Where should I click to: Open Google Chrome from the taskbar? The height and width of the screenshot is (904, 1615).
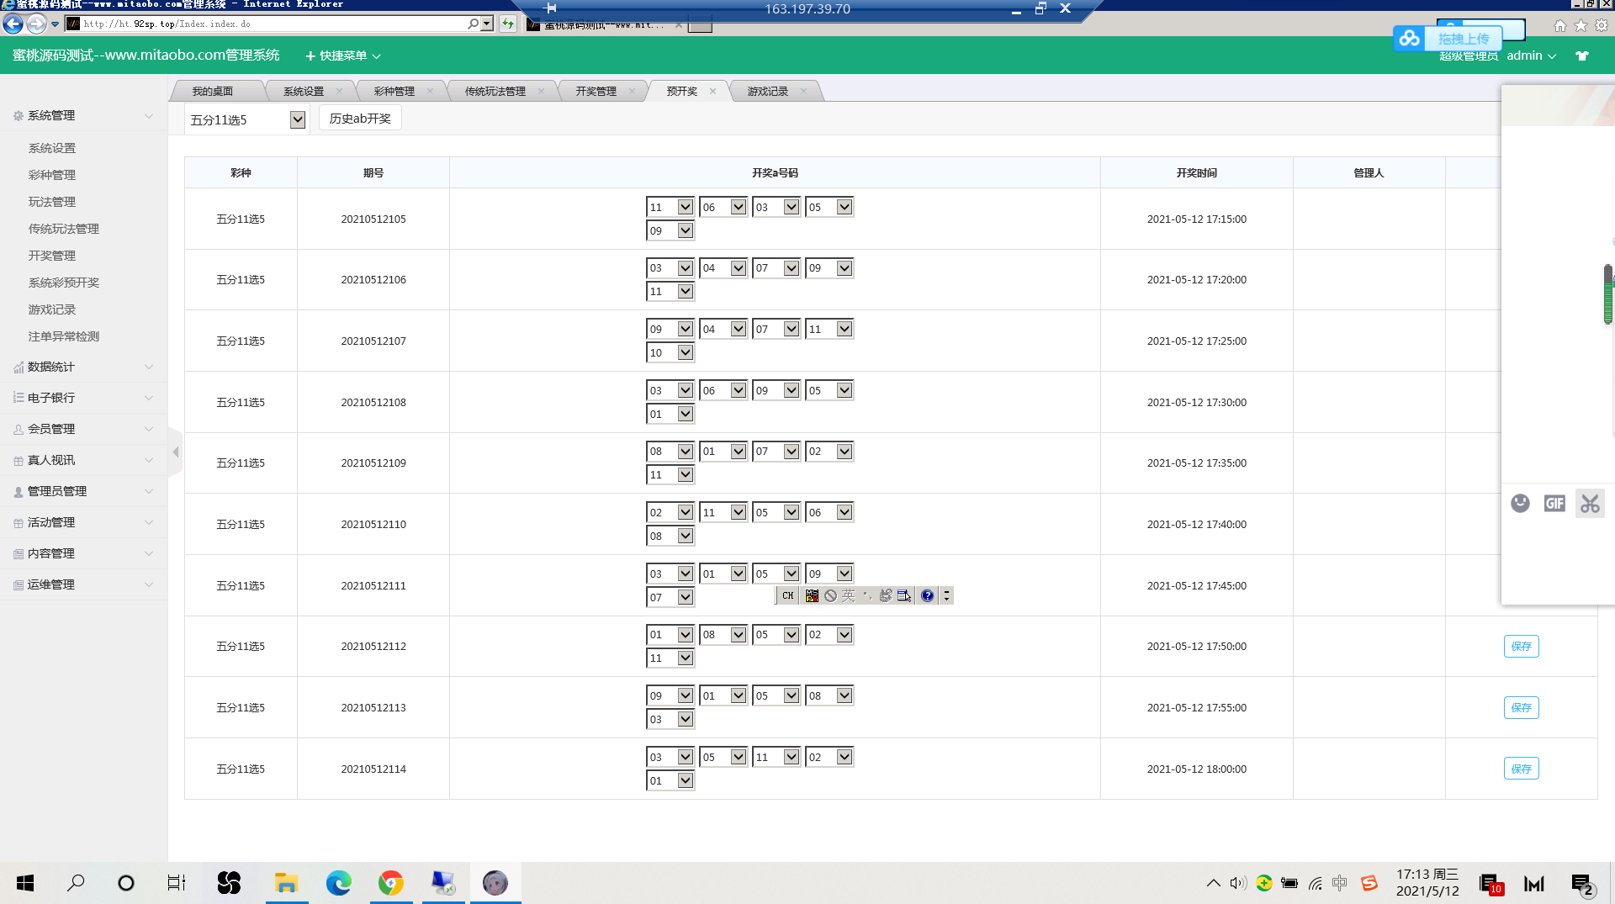coord(391,883)
